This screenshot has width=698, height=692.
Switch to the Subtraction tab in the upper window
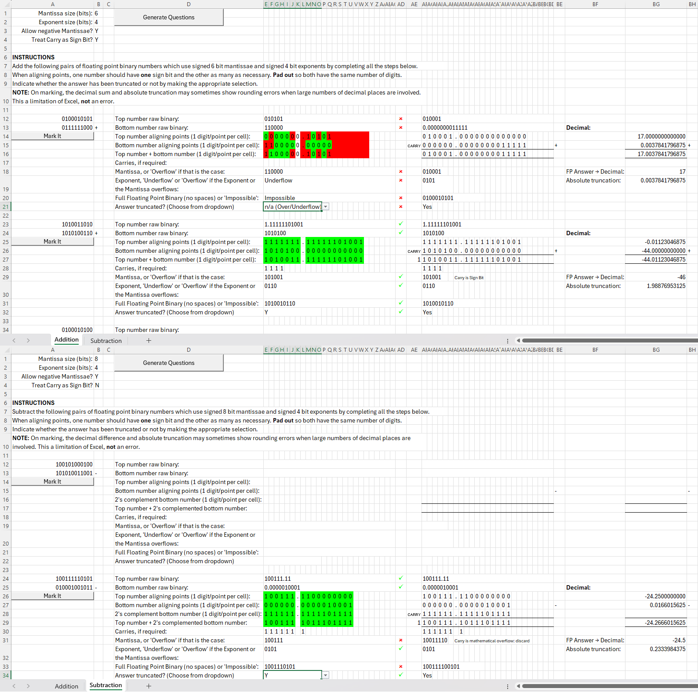click(106, 341)
